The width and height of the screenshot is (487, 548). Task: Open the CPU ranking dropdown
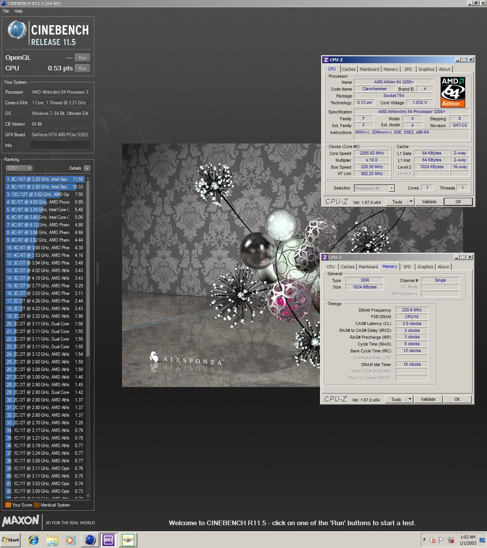pyautogui.click(x=19, y=168)
